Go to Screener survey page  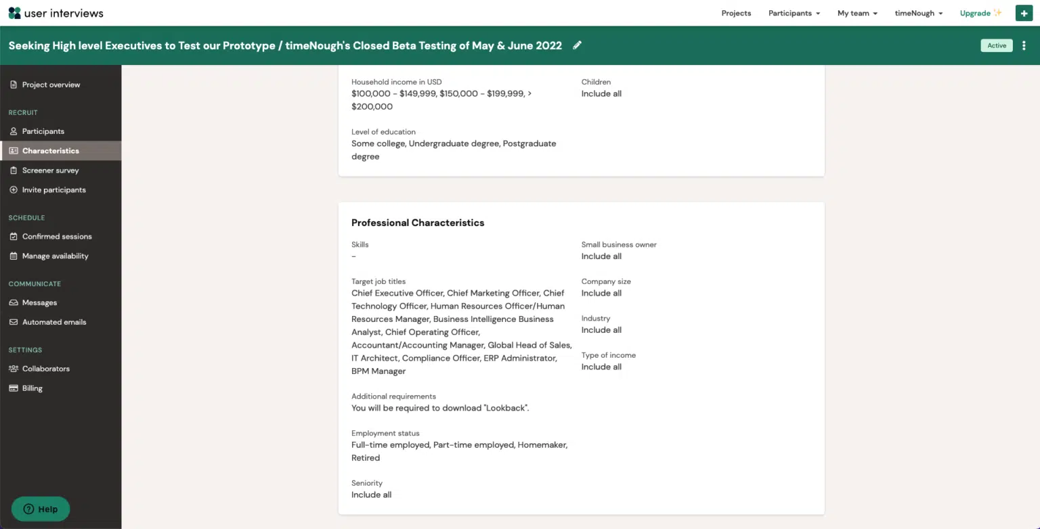point(50,170)
